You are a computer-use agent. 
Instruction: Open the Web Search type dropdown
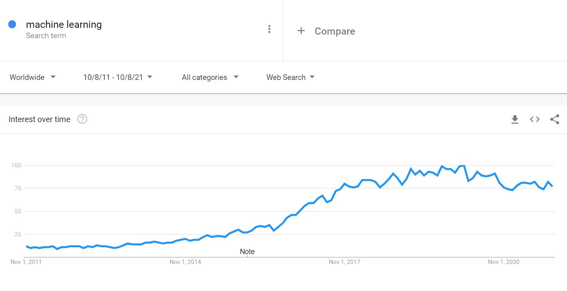286,77
